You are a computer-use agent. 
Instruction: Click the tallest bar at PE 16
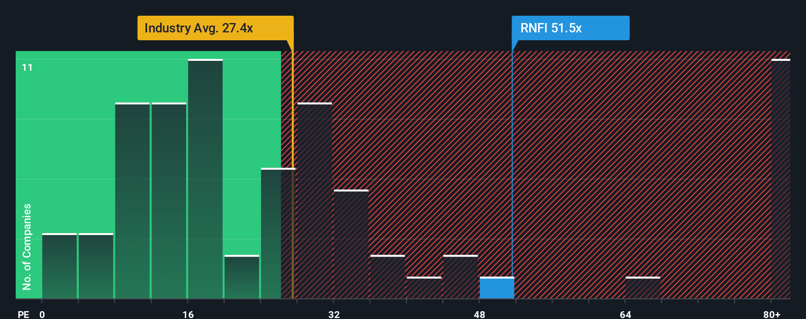pos(205,179)
